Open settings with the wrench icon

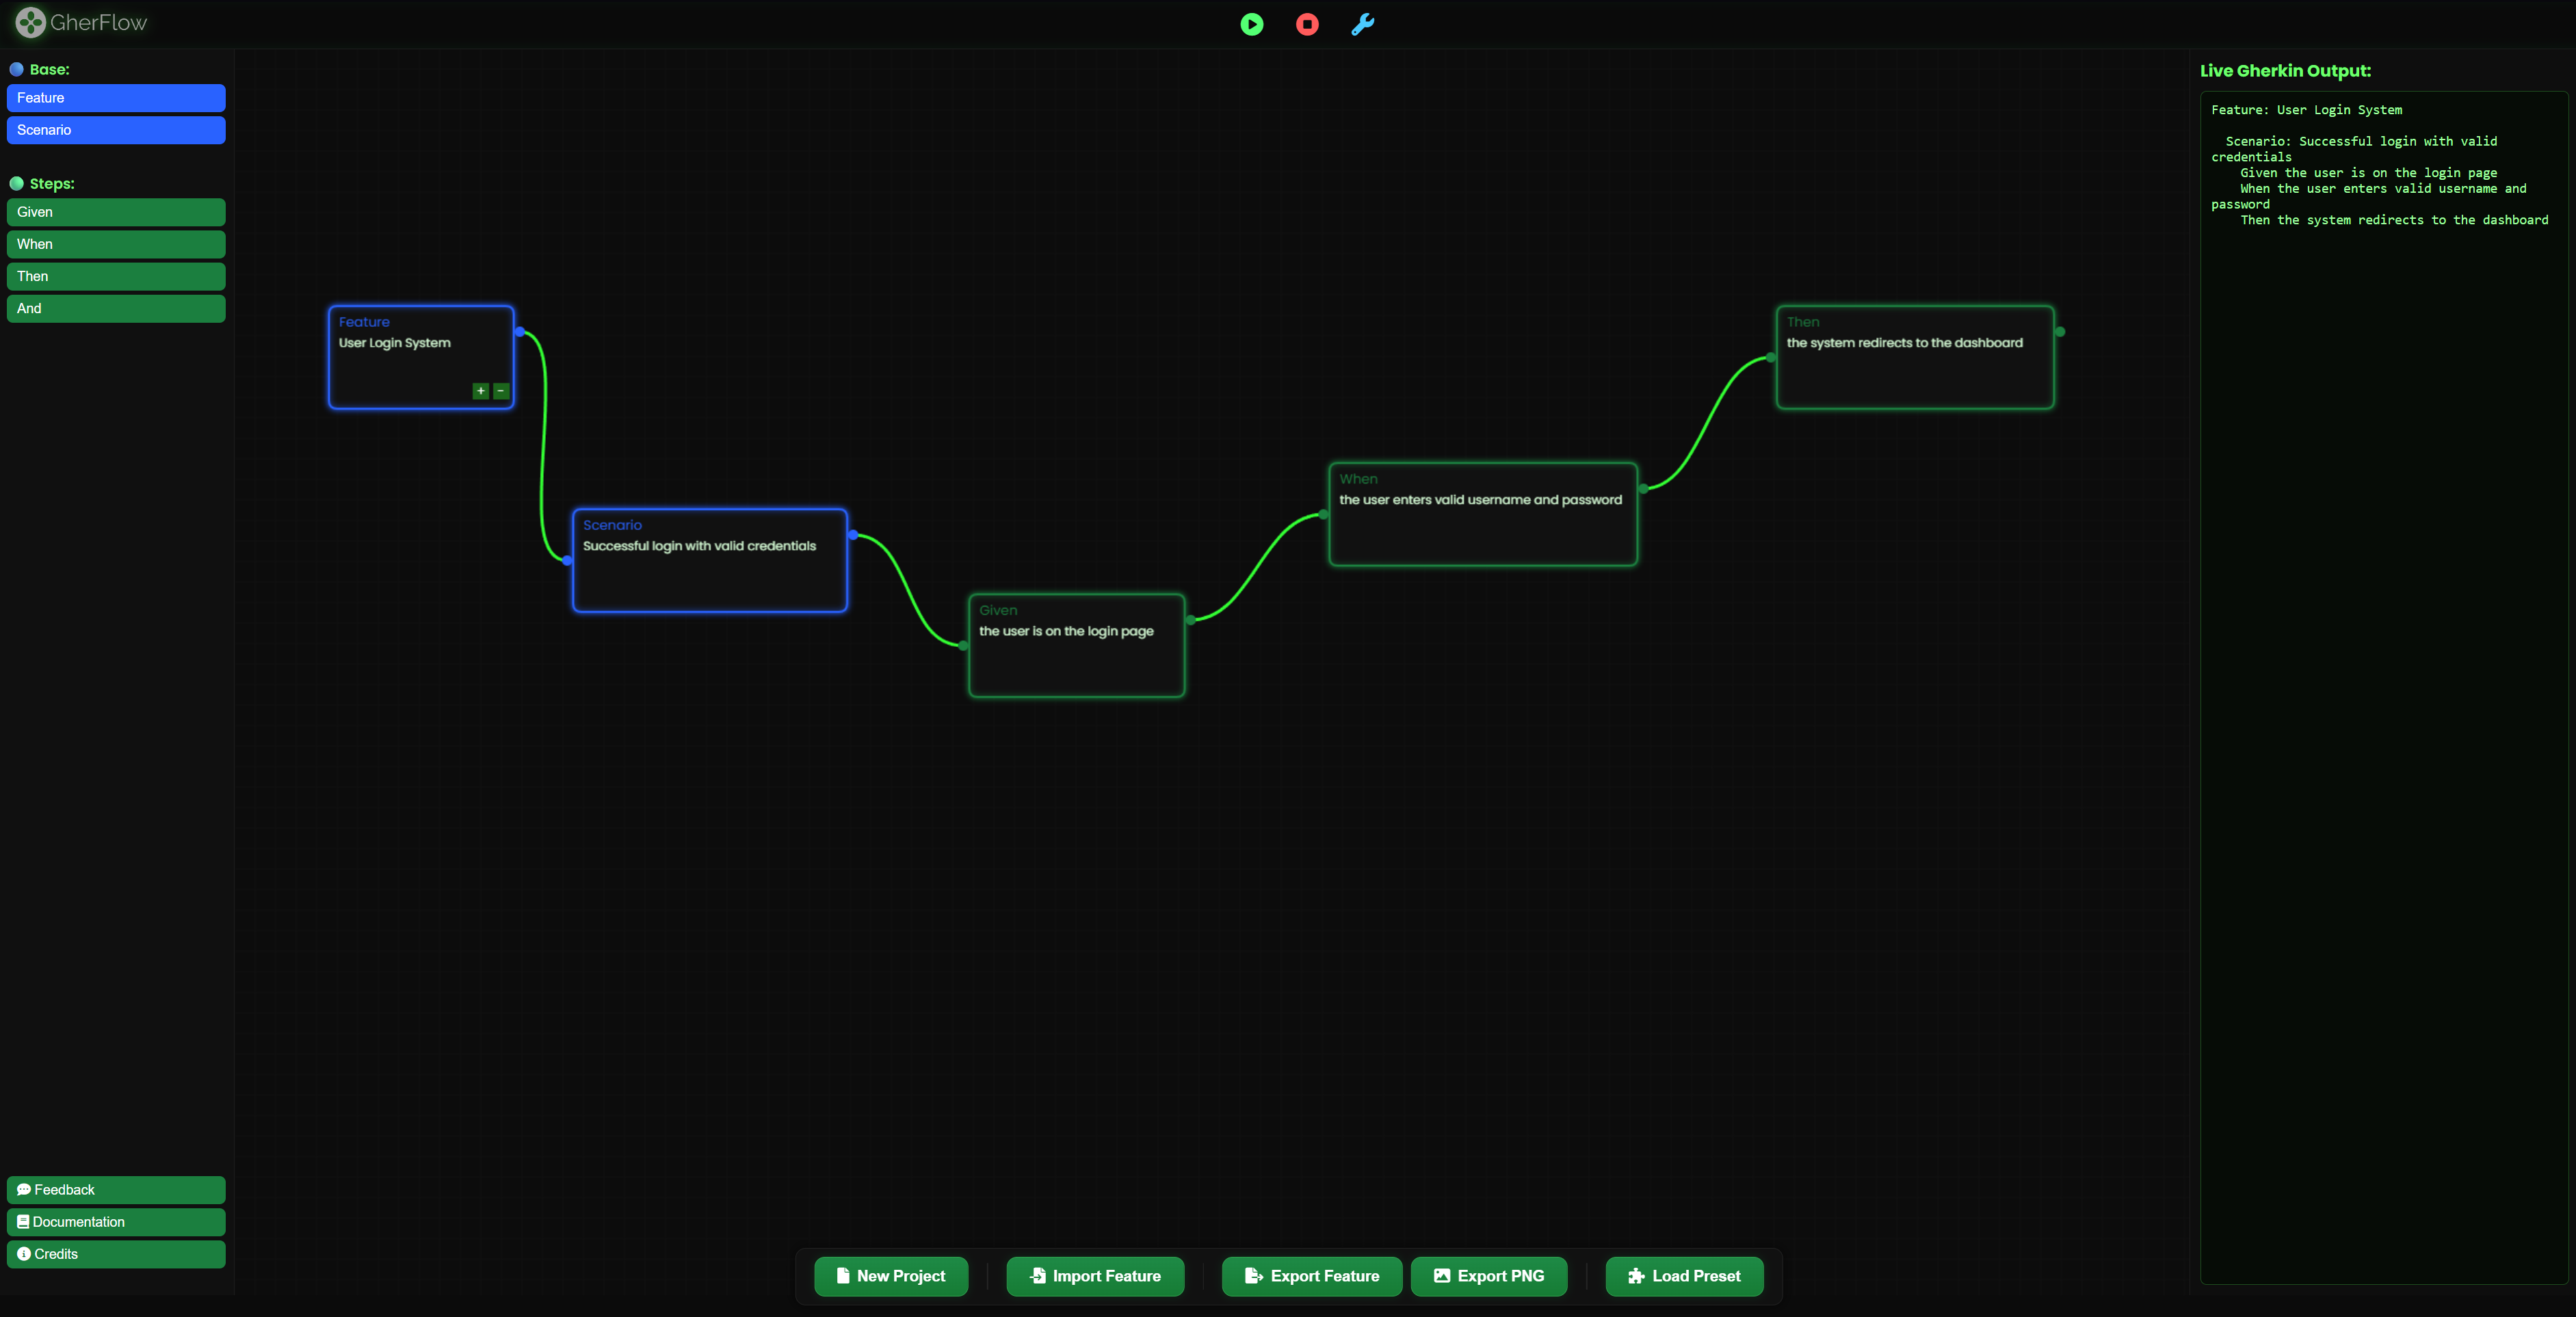tap(1362, 24)
